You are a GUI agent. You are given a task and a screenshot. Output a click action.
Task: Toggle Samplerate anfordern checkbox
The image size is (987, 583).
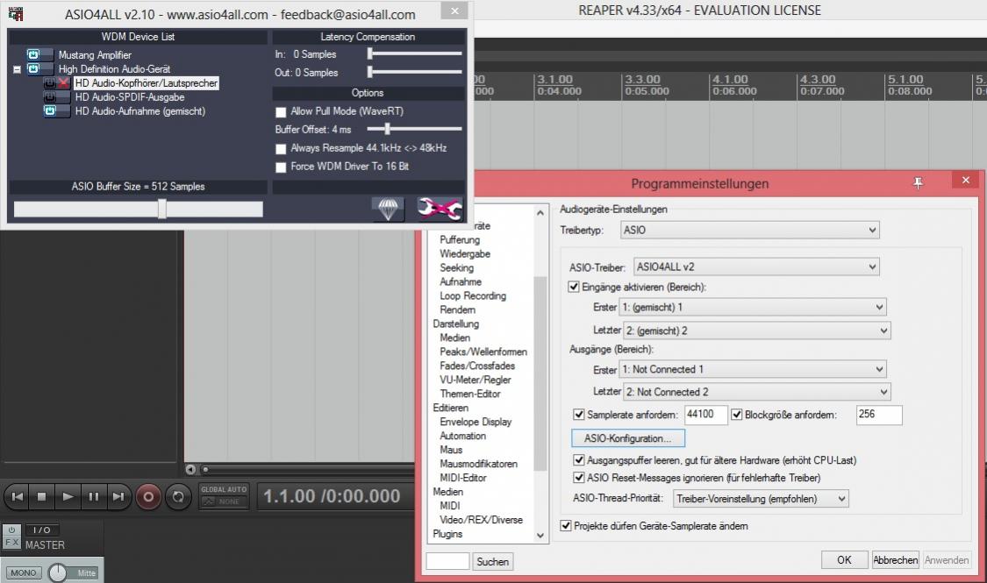click(578, 415)
